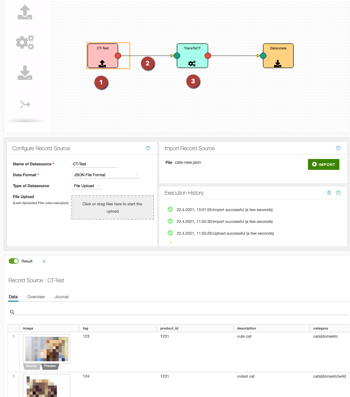Click the green IMPORT button
Screen dimensions: 350x397
(x=323, y=164)
